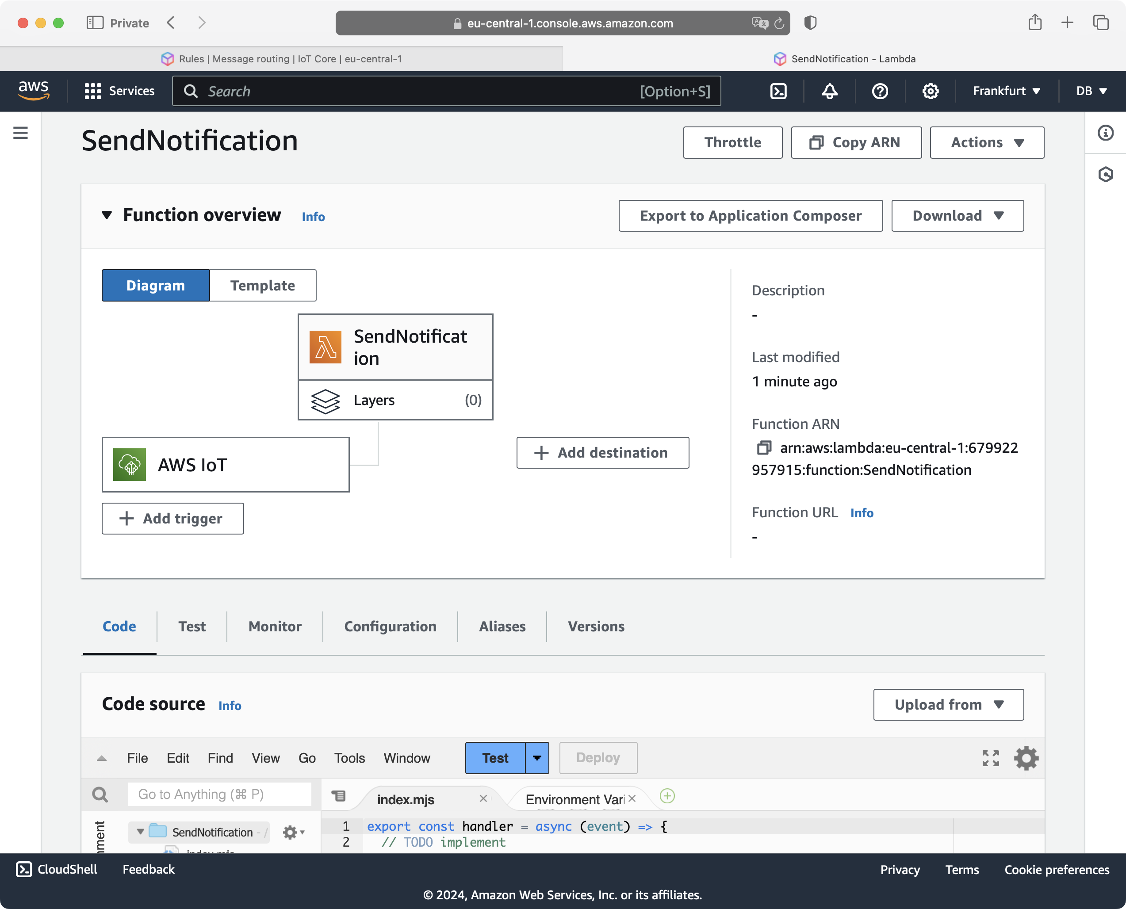Click the AWS services grid icon
The image size is (1126, 909).
(x=93, y=91)
